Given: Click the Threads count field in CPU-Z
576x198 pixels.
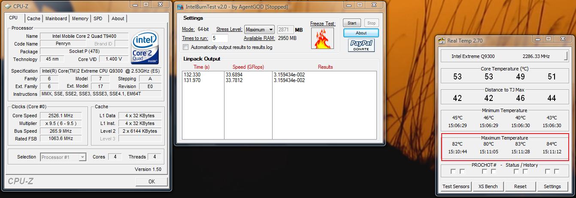Looking at the screenshot, I should [x=155, y=157].
